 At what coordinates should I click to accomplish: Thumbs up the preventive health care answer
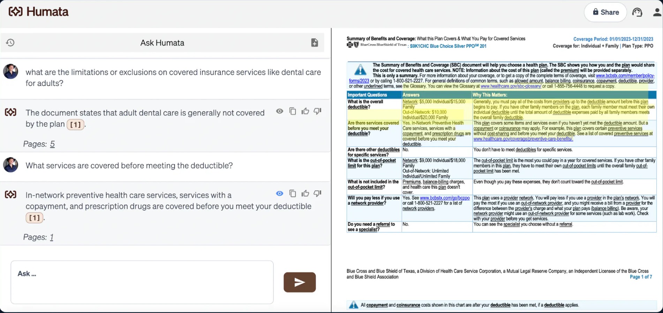click(305, 193)
